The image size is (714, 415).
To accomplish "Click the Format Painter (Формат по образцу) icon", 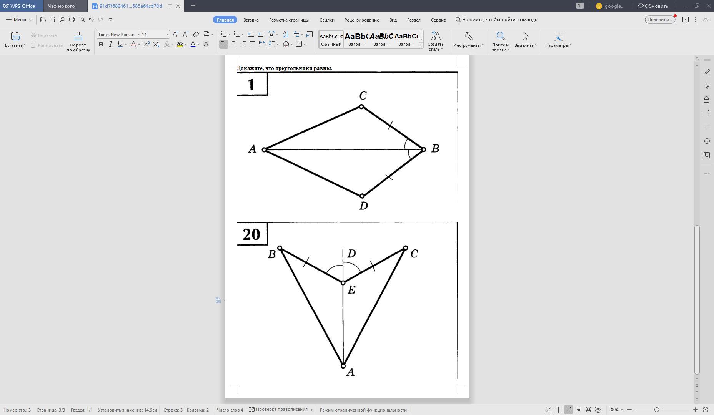I will point(78,36).
